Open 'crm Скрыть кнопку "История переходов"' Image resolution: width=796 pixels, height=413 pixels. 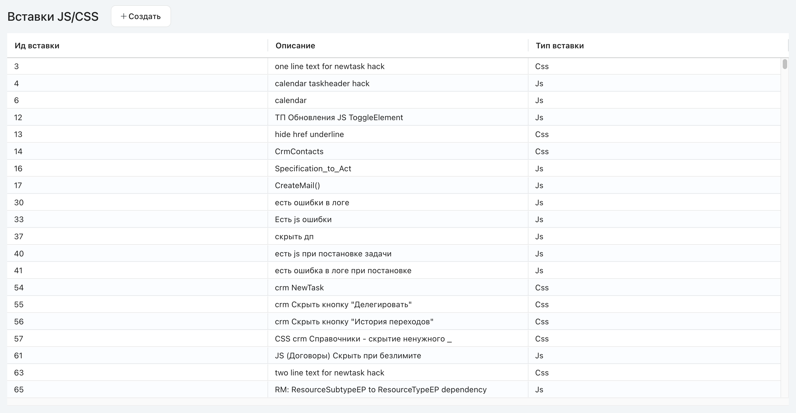pos(394,322)
